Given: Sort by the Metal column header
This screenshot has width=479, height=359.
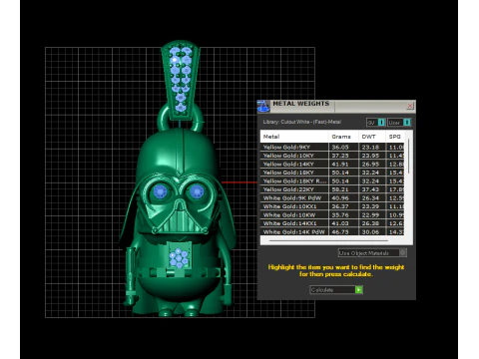Looking at the screenshot, I should (x=294, y=137).
